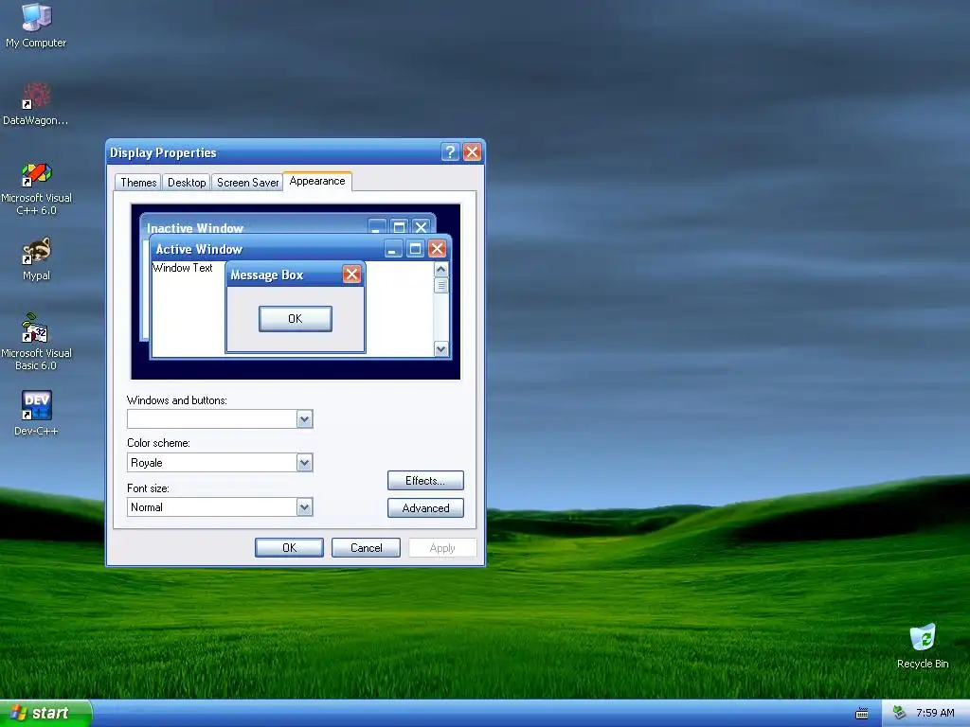Click the preview Message Box close icon
Screen dimensions: 970x727
(352, 275)
